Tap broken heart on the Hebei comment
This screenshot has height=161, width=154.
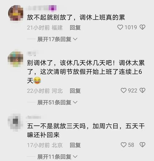pos(142,90)
